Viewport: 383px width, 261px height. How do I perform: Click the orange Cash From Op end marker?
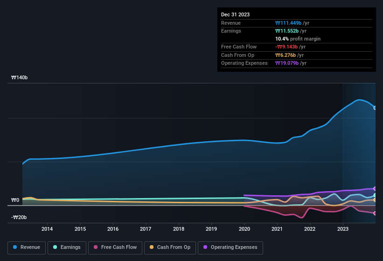click(375, 200)
